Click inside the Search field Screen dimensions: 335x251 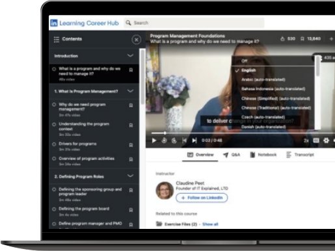(x=194, y=23)
